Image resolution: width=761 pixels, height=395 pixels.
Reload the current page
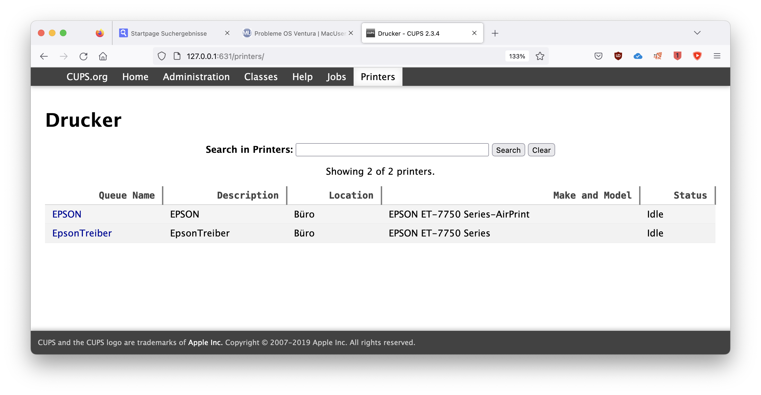click(x=83, y=56)
